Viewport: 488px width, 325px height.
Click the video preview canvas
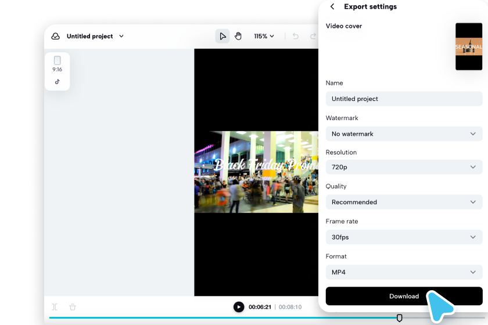(x=256, y=172)
